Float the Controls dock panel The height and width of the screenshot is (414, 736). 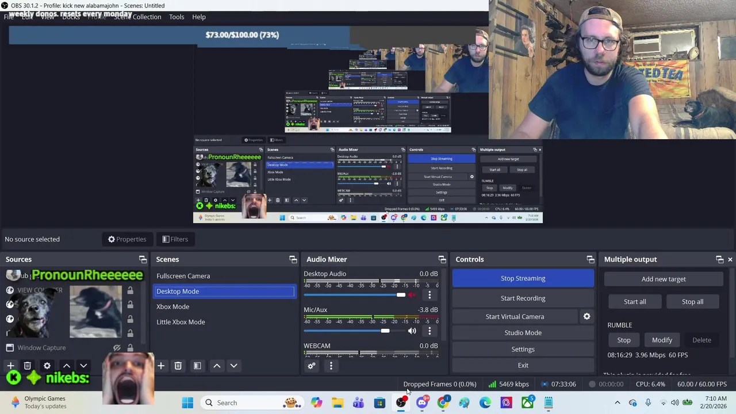[x=590, y=259]
